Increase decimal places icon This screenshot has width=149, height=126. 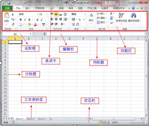click(73, 24)
